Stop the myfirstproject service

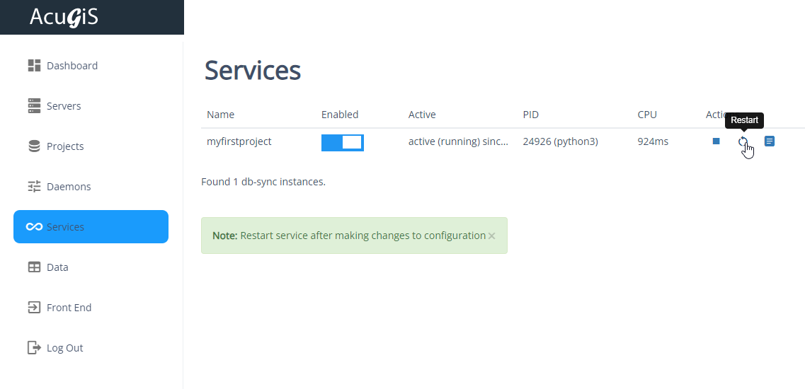click(x=716, y=141)
